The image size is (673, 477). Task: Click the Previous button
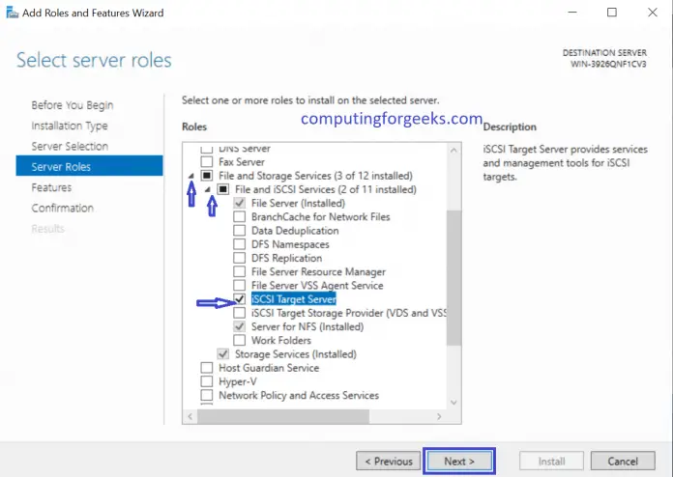point(387,462)
